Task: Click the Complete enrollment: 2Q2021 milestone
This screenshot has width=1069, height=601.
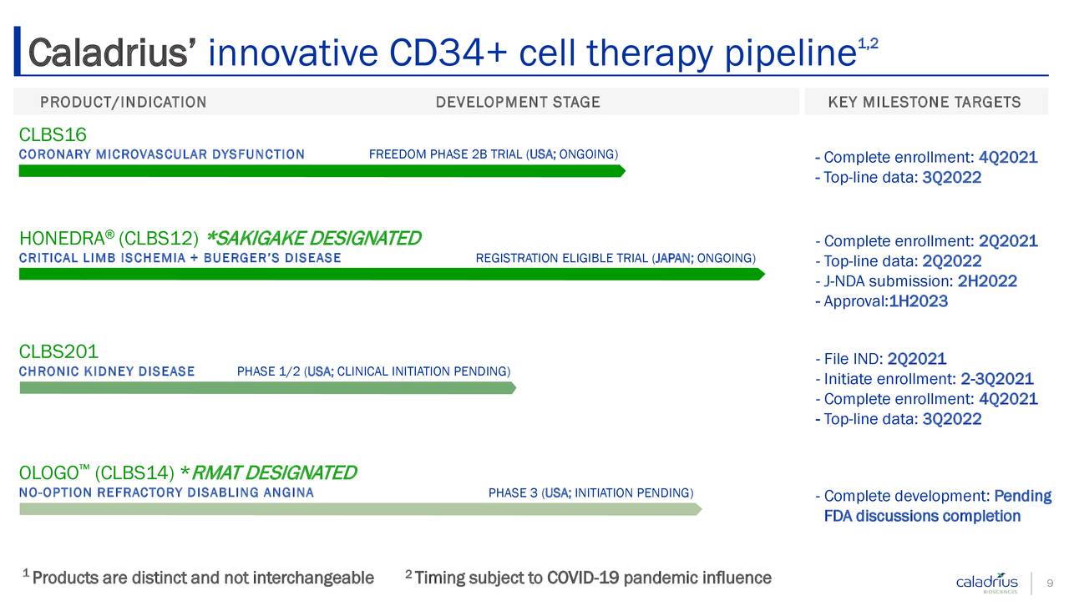Action: click(925, 241)
